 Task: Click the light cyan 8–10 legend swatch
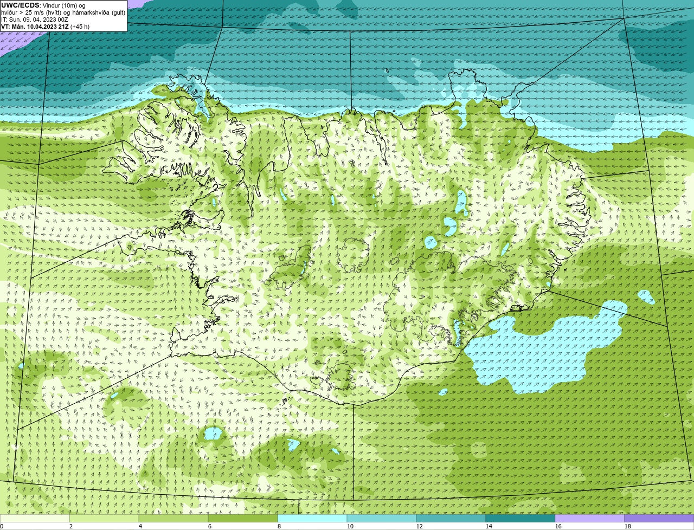313,519
